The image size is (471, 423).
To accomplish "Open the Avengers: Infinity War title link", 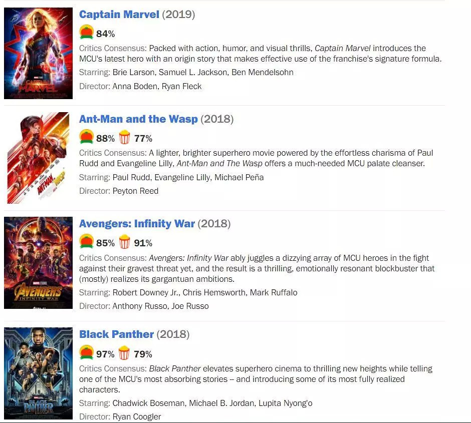I will (137, 224).
